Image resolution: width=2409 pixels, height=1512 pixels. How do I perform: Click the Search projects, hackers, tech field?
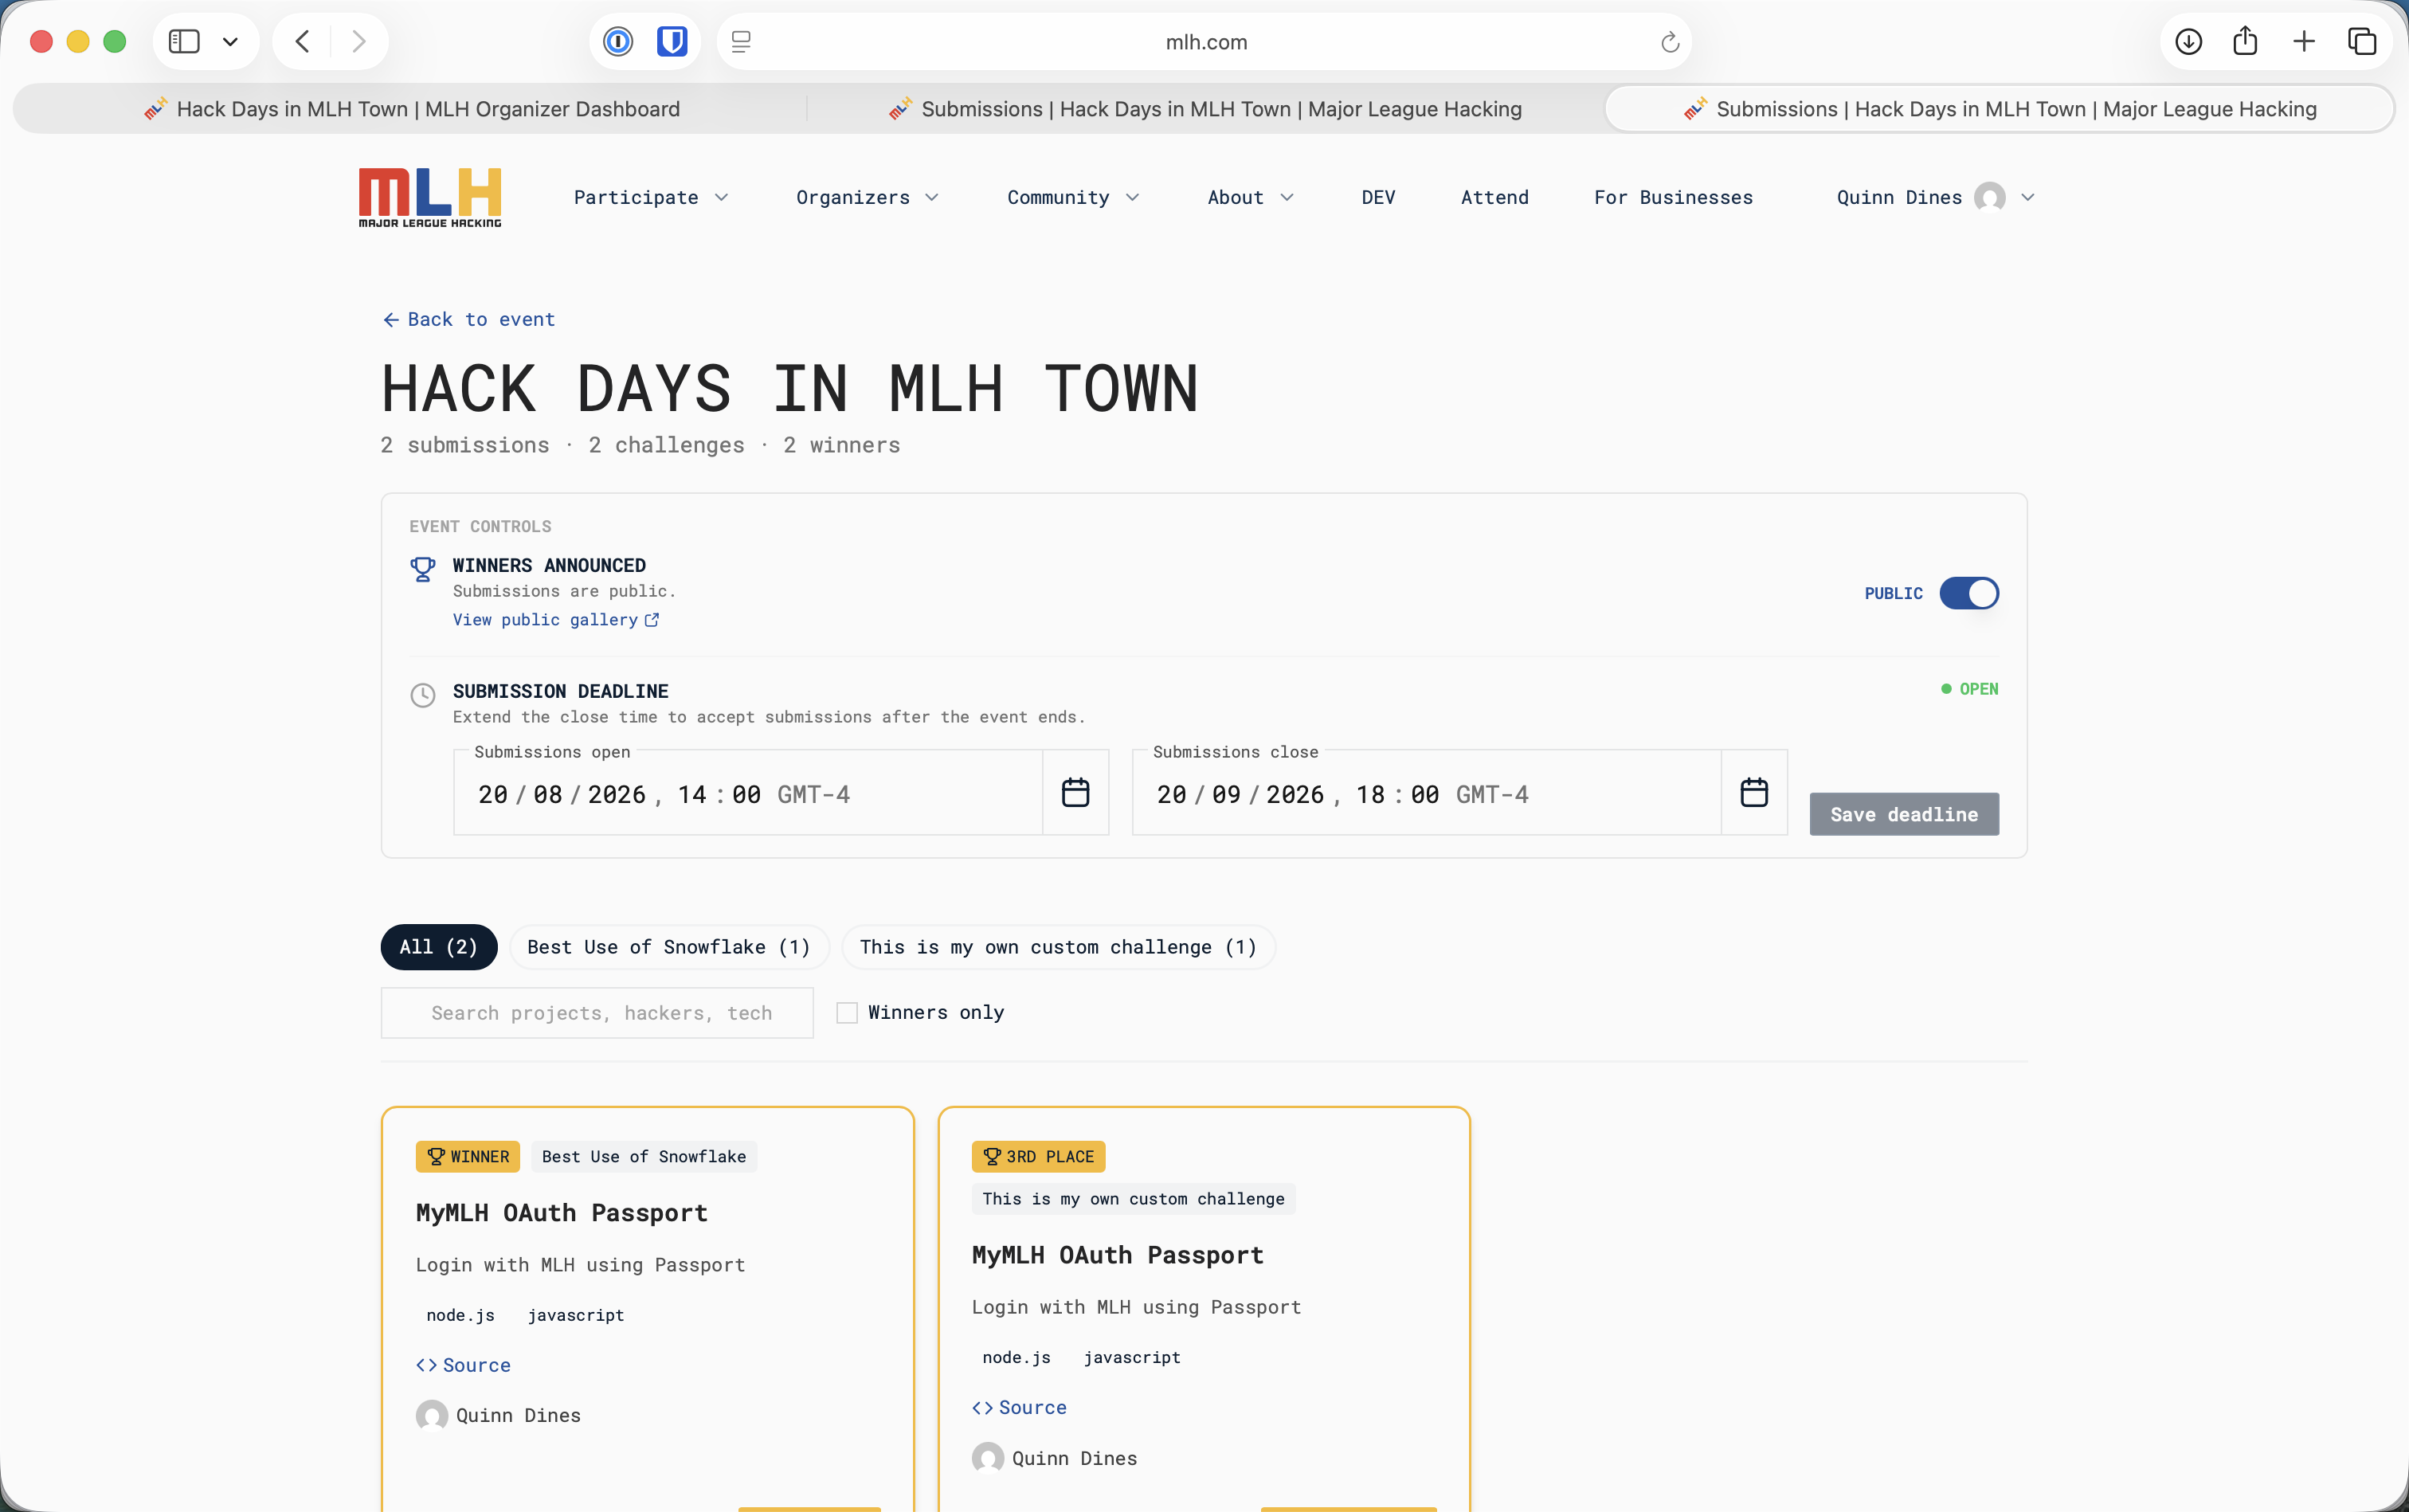[597, 1013]
